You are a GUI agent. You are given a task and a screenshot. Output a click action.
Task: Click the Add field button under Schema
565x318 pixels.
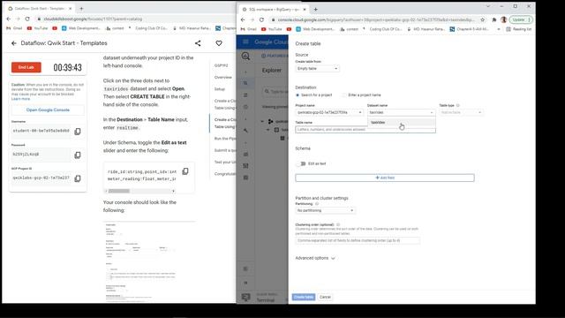click(x=385, y=178)
